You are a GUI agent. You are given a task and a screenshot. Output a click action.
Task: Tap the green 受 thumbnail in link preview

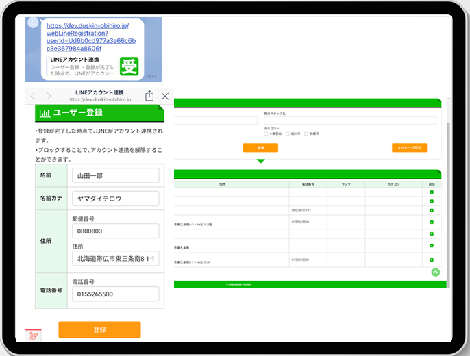coord(129,66)
